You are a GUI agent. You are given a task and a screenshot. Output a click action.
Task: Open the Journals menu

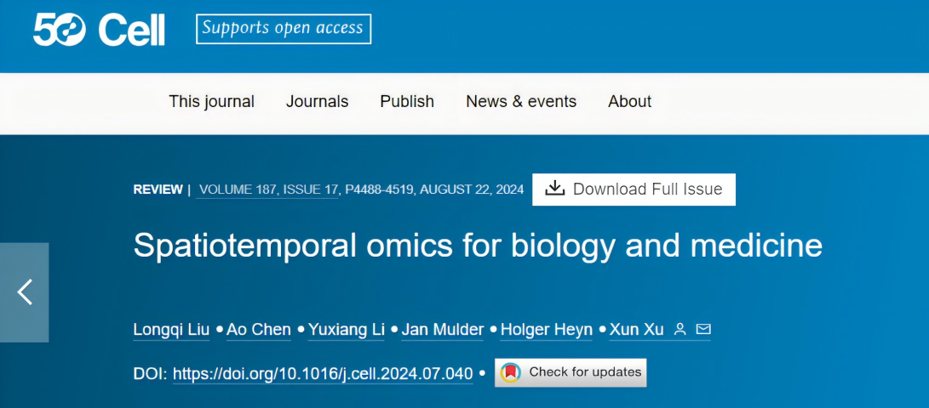click(x=317, y=102)
